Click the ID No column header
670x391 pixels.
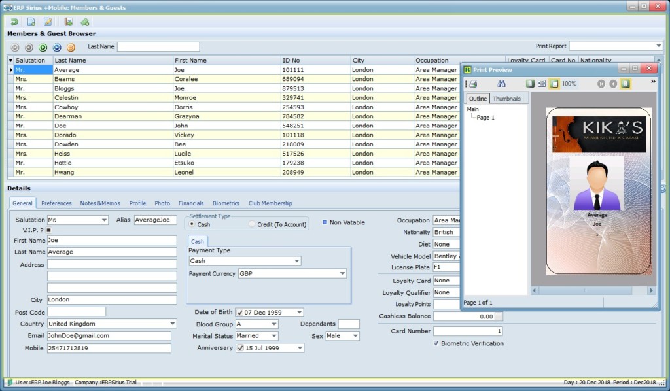pyautogui.click(x=315, y=60)
